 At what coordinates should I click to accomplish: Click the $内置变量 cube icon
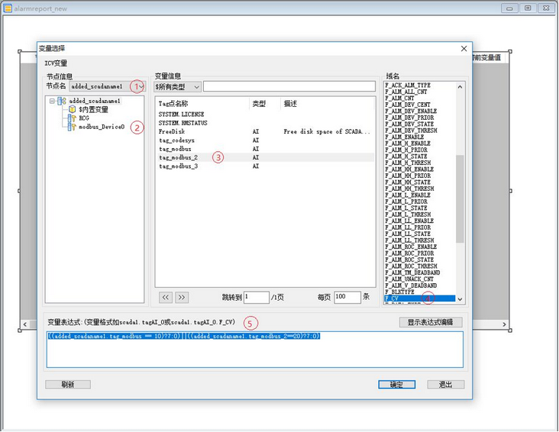[x=72, y=109]
